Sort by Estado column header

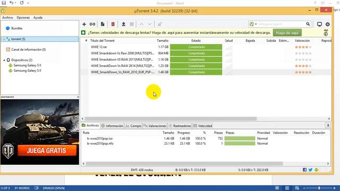click(196, 41)
